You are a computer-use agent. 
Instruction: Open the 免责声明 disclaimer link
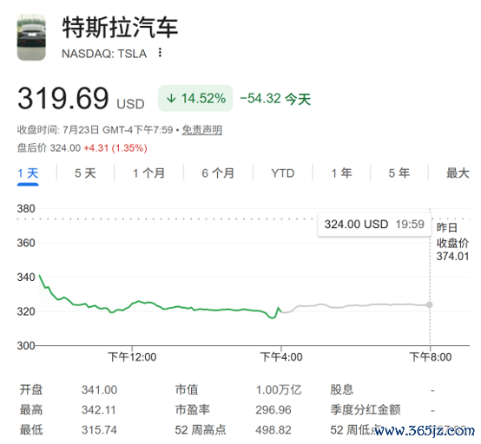click(201, 130)
